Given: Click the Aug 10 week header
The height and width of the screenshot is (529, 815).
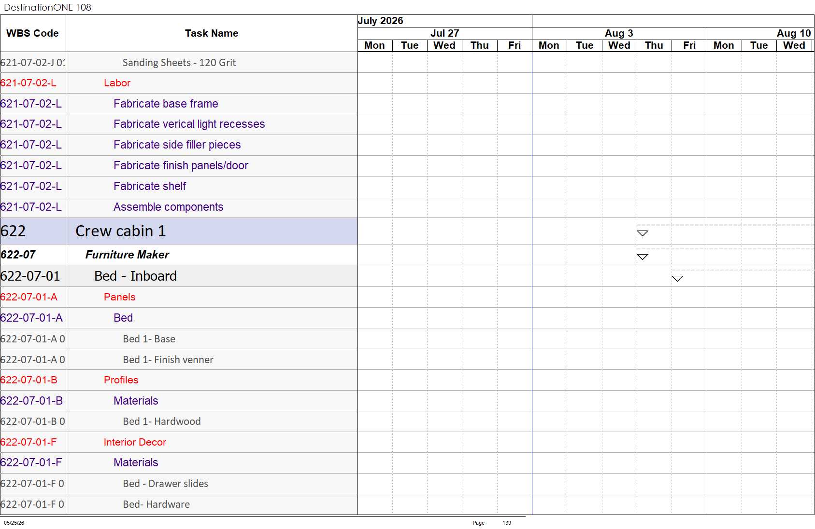Looking at the screenshot, I should tap(760, 33).
